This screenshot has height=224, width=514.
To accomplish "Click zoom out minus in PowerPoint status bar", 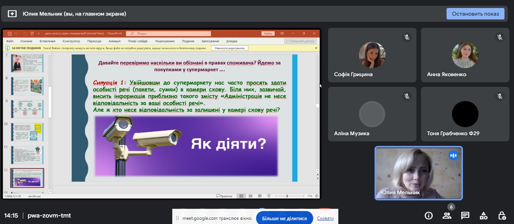I will click(x=276, y=196).
